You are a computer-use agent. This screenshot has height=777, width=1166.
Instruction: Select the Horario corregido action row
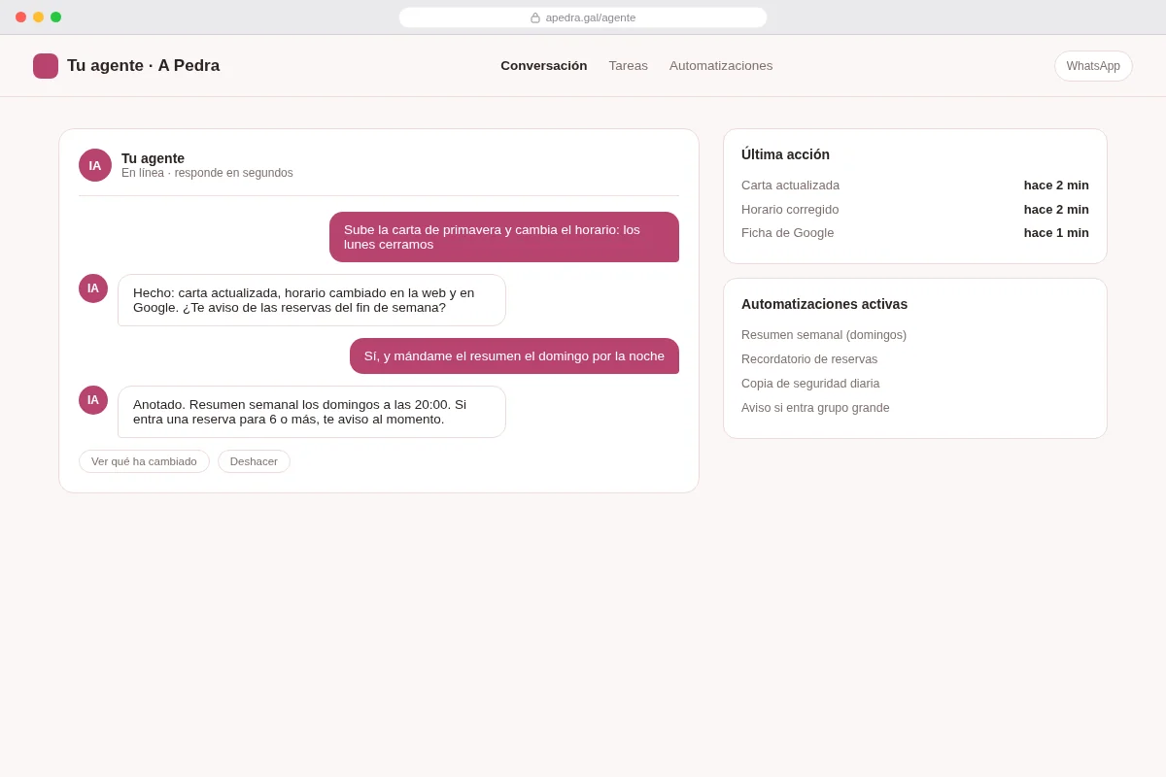click(915, 210)
